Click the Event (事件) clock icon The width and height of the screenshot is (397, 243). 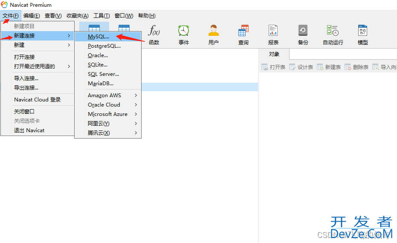point(184,35)
